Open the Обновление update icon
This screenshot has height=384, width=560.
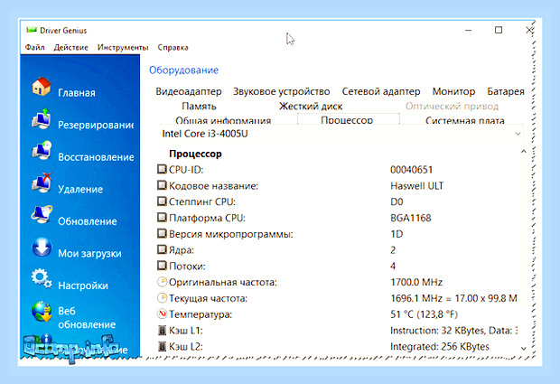tap(42, 215)
